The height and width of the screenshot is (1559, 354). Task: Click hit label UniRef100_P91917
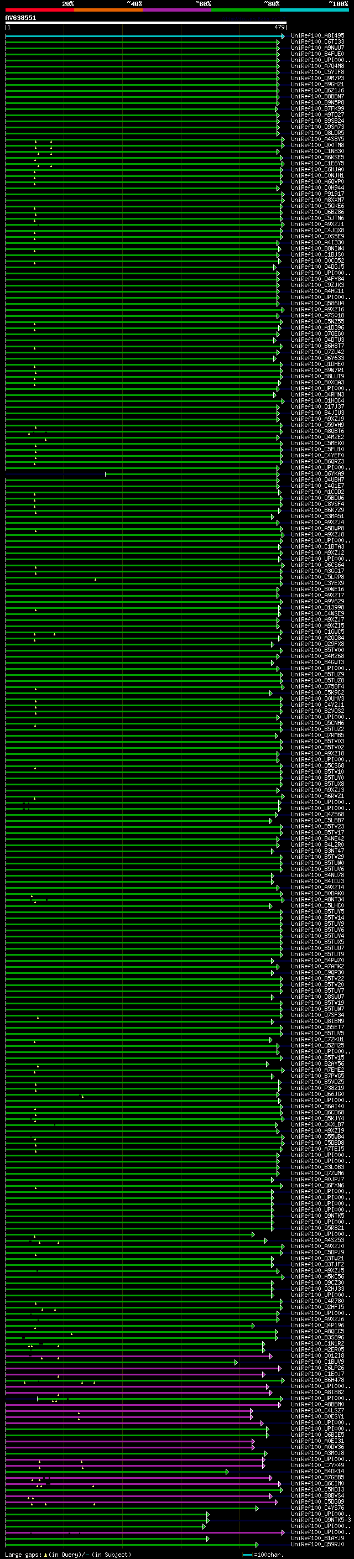(x=317, y=194)
